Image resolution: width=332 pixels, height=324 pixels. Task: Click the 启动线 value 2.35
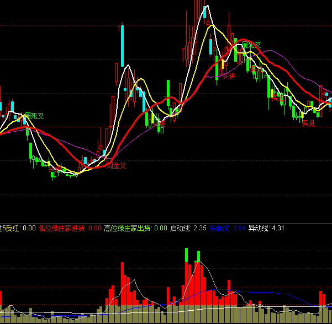[199, 228]
